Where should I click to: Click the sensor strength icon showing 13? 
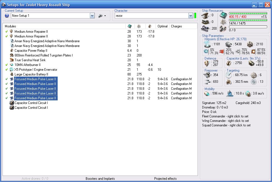click(x=254, y=82)
